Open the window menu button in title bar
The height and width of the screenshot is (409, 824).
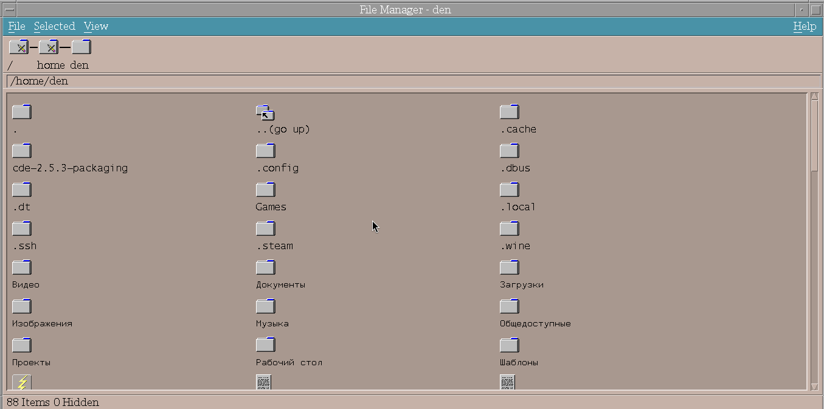[9, 10]
